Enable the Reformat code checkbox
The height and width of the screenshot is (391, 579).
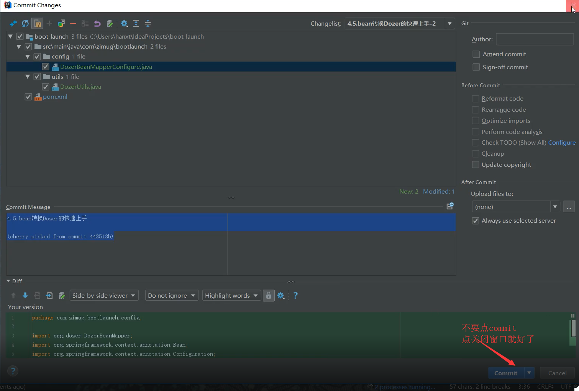pyautogui.click(x=476, y=99)
